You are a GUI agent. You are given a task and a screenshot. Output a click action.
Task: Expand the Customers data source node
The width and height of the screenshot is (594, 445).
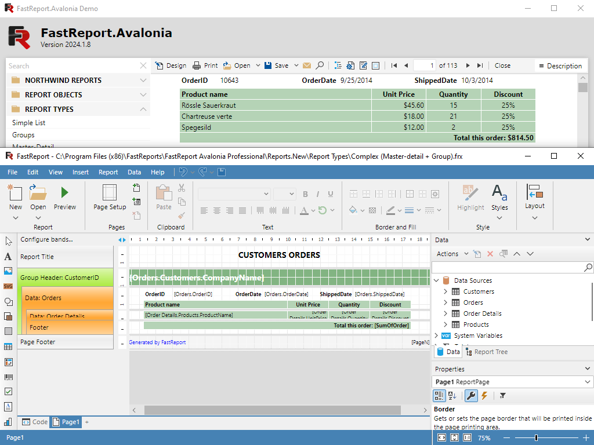445,291
